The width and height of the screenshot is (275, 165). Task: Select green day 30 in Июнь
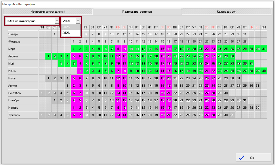pyautogui.click(x=264, y=71)
